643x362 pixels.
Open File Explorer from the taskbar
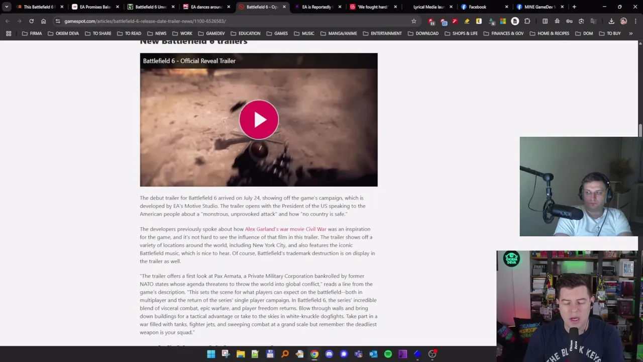[241, 354]
